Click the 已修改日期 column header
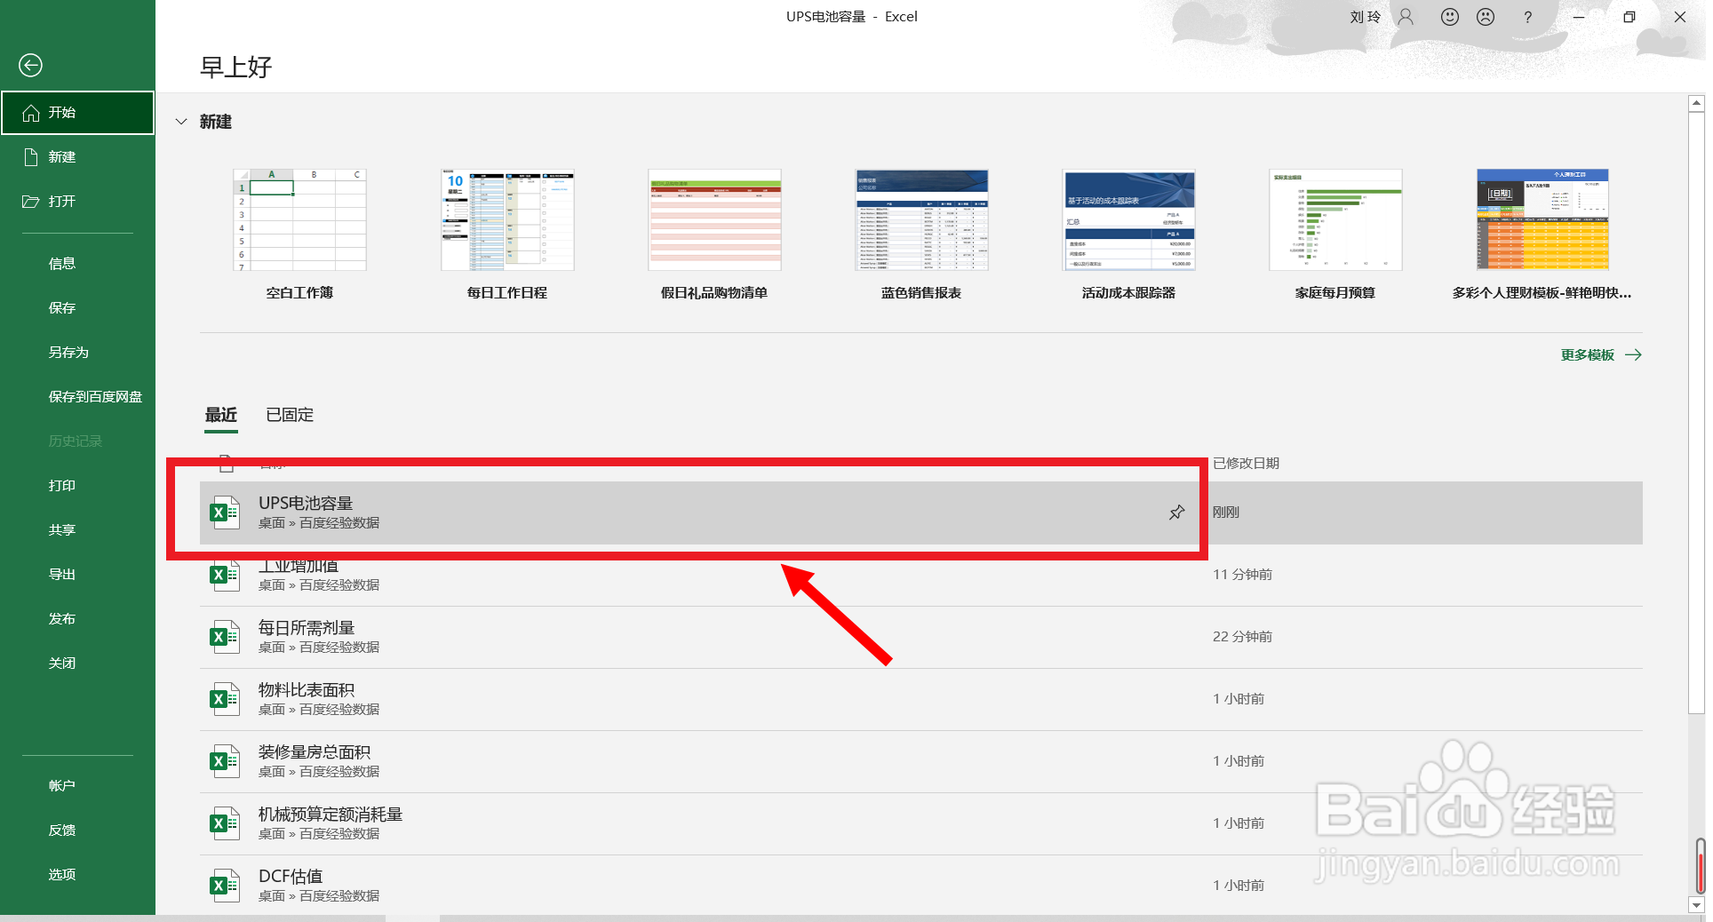 tap(1246, 463)
